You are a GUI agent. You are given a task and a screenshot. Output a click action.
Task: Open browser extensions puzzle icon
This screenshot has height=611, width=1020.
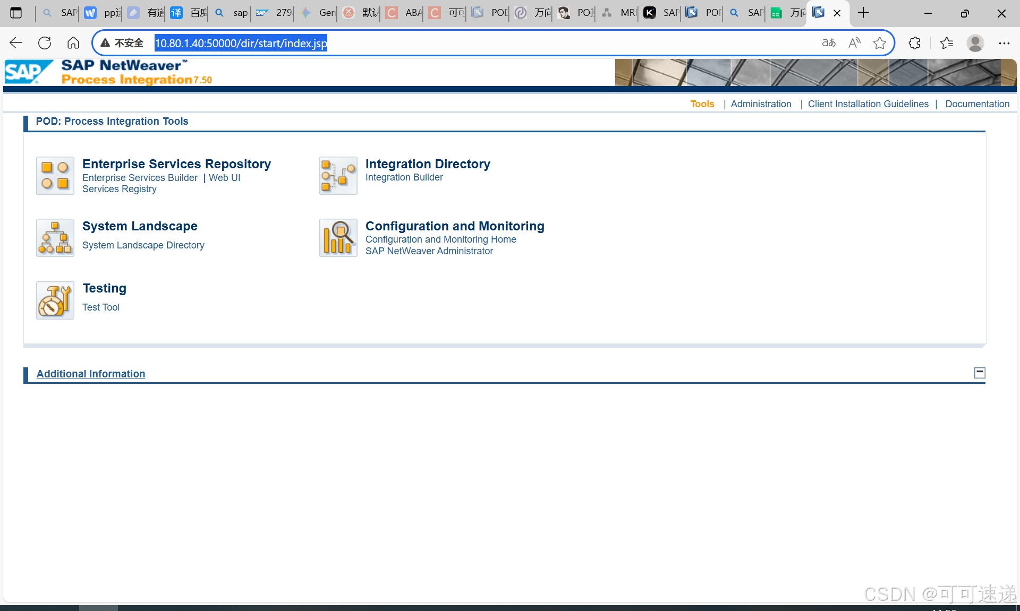click(914, 43)
